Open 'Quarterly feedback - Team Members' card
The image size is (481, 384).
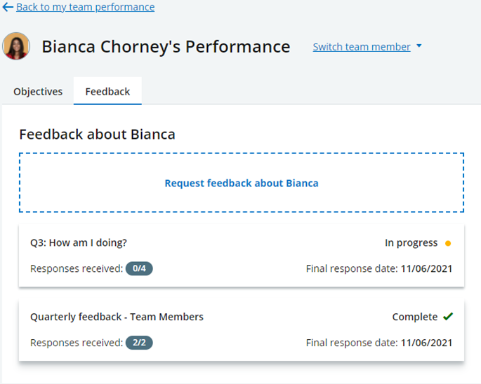117,317
